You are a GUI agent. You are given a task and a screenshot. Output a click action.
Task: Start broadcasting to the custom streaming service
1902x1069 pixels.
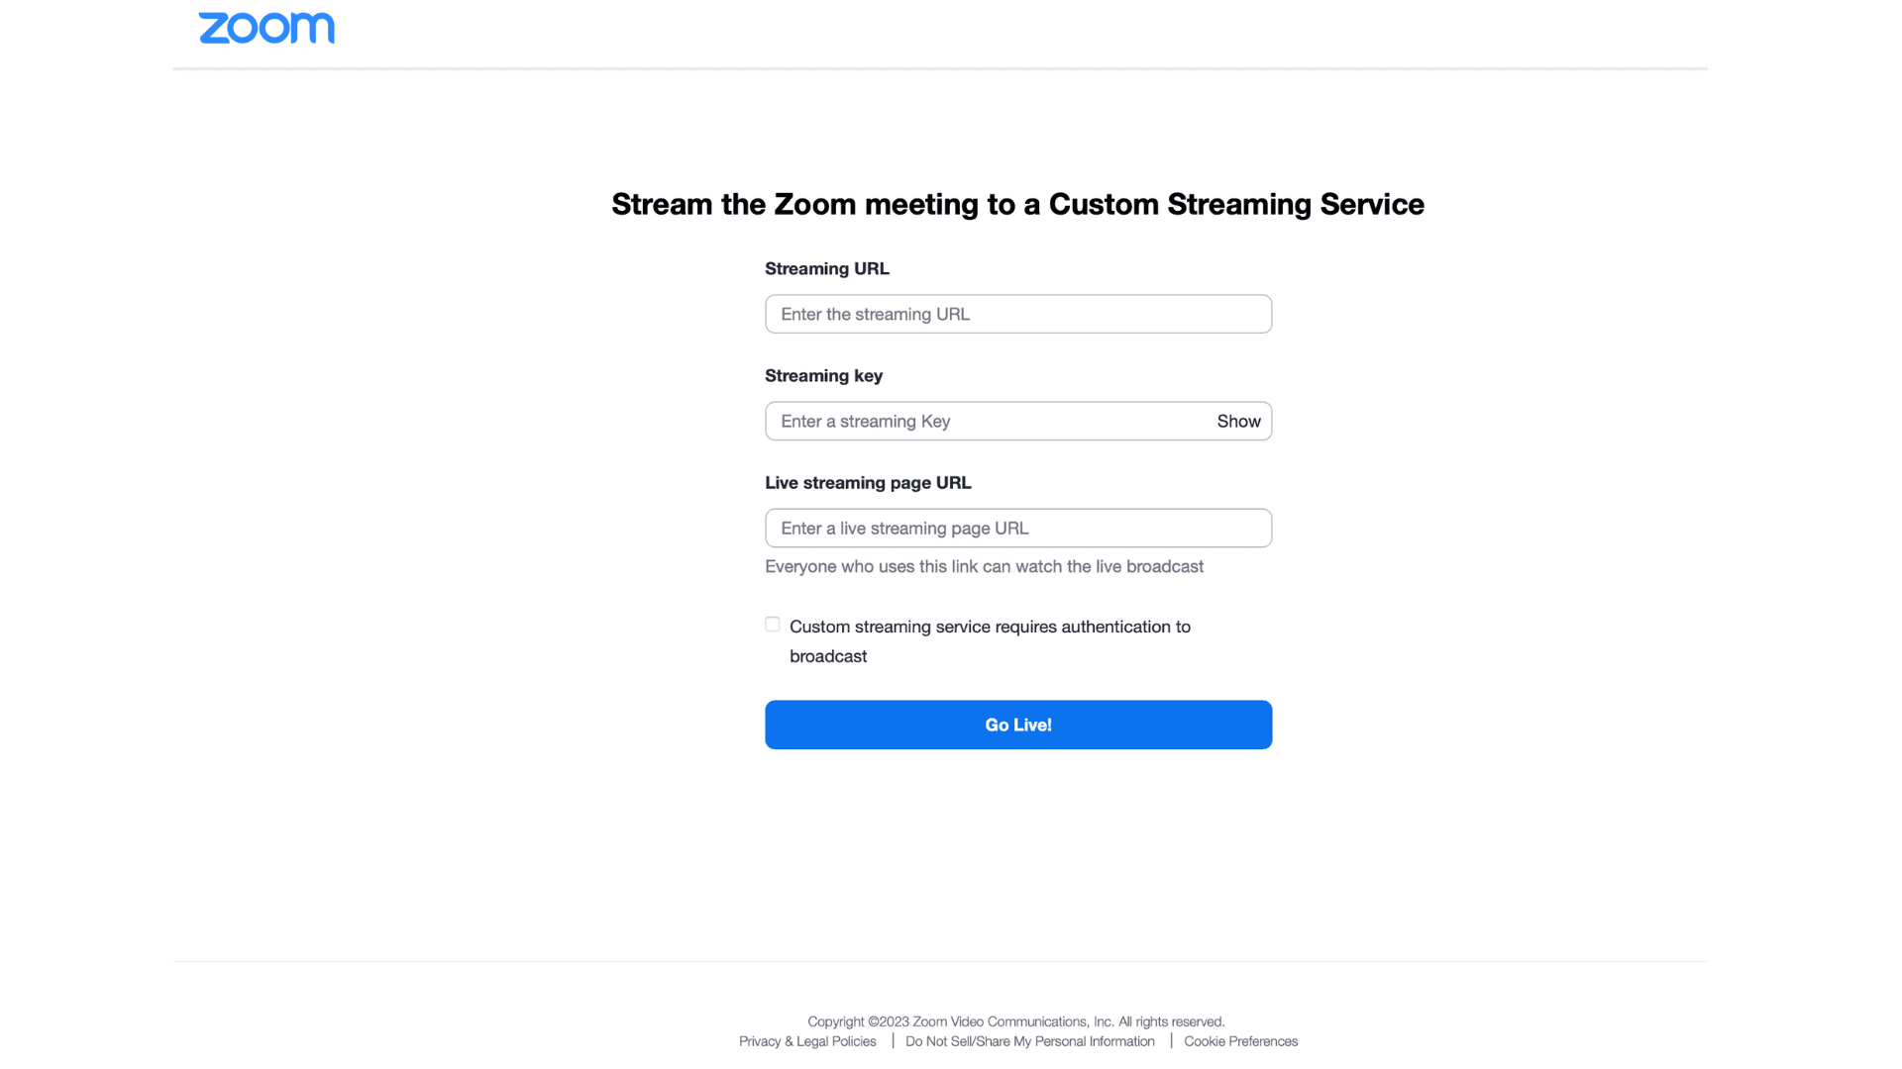pyautogui.click(x=1018, y=725)
